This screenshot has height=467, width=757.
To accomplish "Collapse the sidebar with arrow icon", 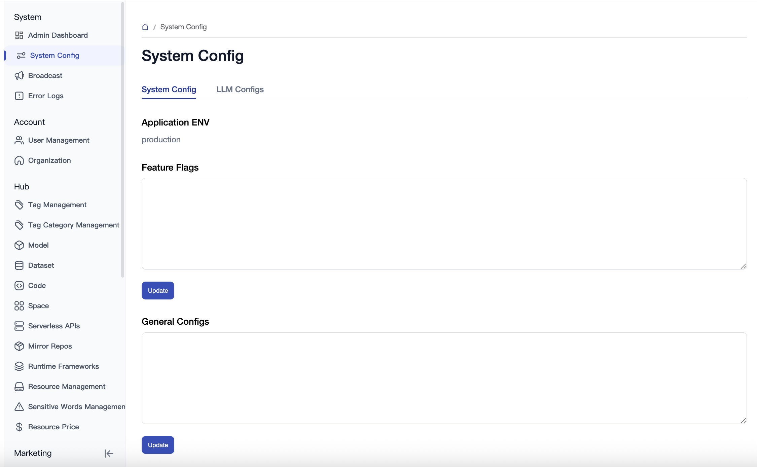I will 109,454.
